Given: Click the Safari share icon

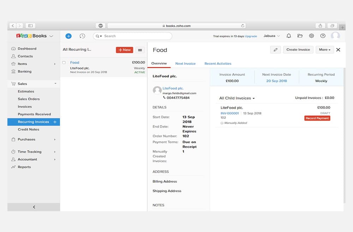Looking at the screenshot, I should [x=320, y=26].
